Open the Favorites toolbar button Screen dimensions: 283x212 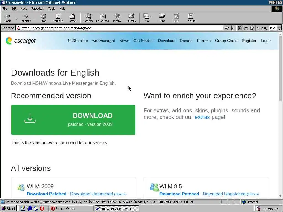(x=103, y=18)
